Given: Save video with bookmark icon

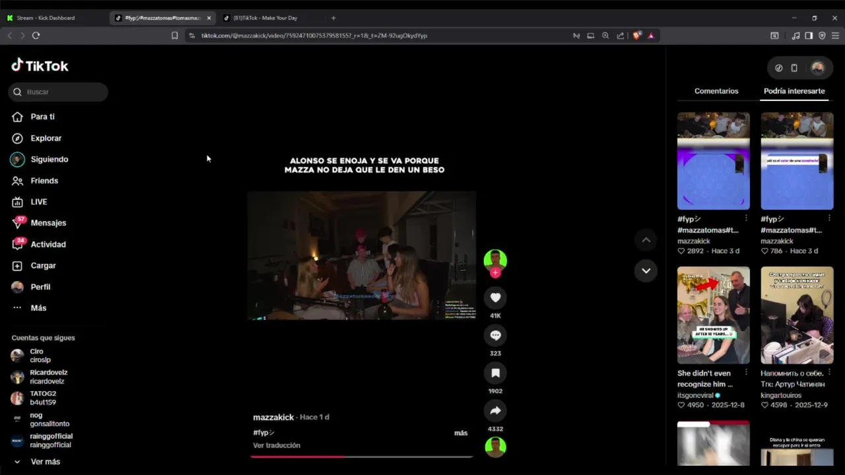Looking at the screenshot, I should (495, 373).
